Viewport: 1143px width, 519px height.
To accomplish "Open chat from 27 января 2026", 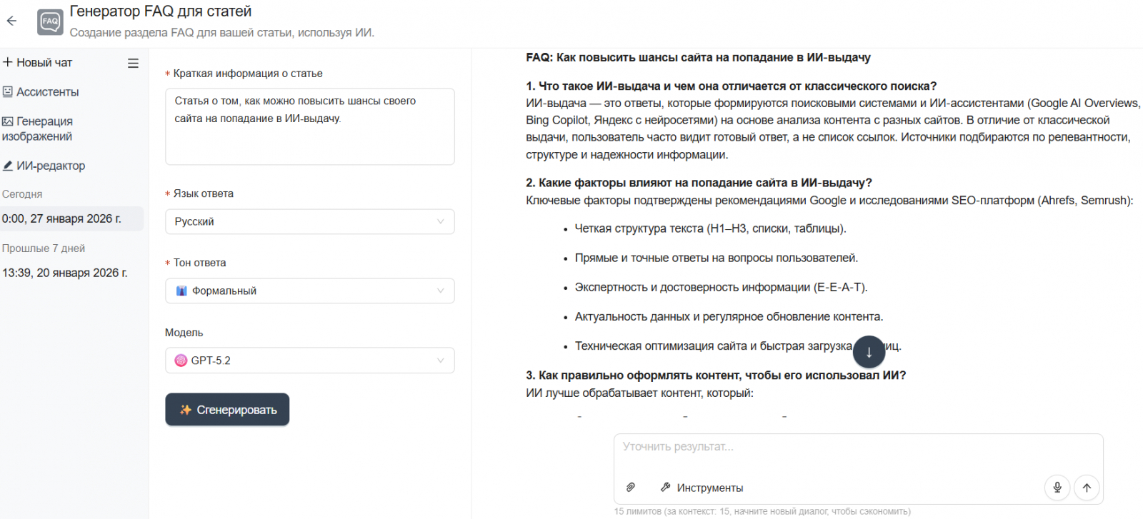I will pyautogui.click(x=61, y=219).
